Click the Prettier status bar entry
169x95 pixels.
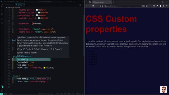click(x=78, y=94)
